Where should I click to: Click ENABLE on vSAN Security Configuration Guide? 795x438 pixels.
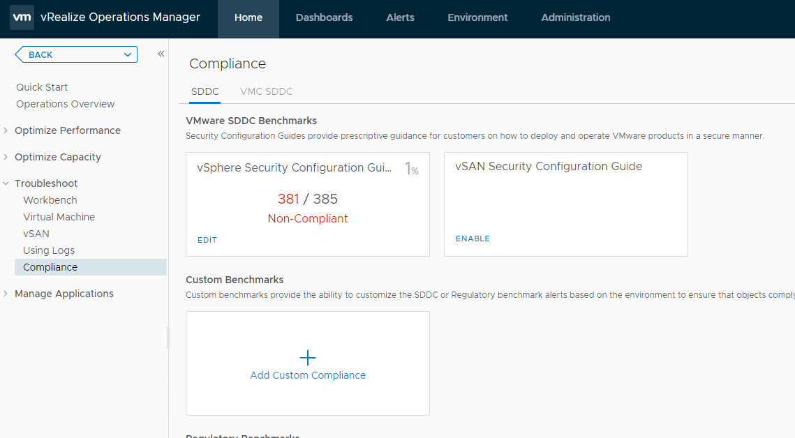point(473,239)
